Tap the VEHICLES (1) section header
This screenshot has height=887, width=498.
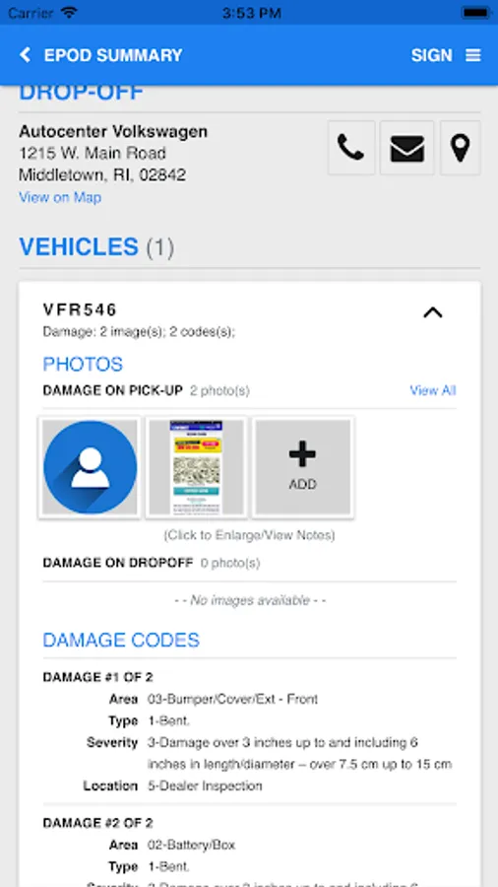tap(96, 247)
